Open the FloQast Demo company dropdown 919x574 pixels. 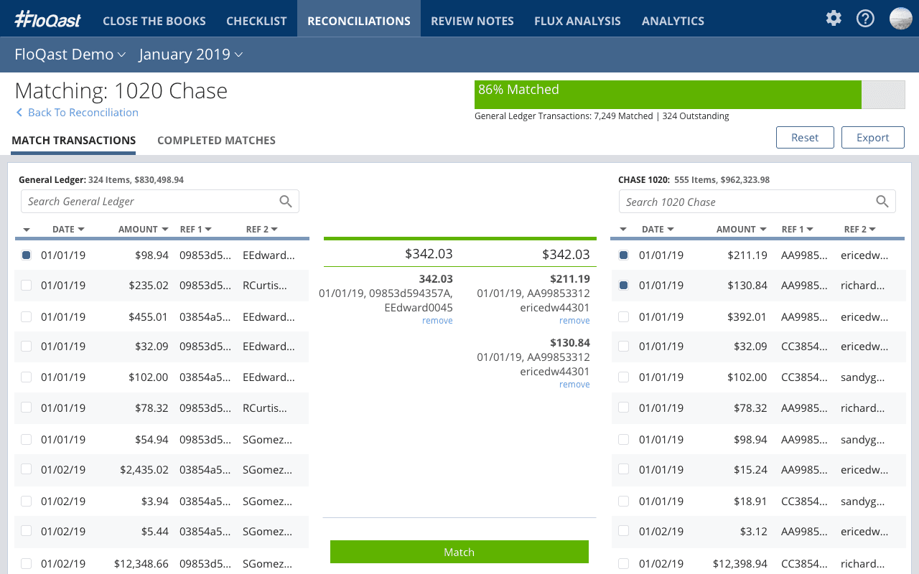click(x=70, y=54)
